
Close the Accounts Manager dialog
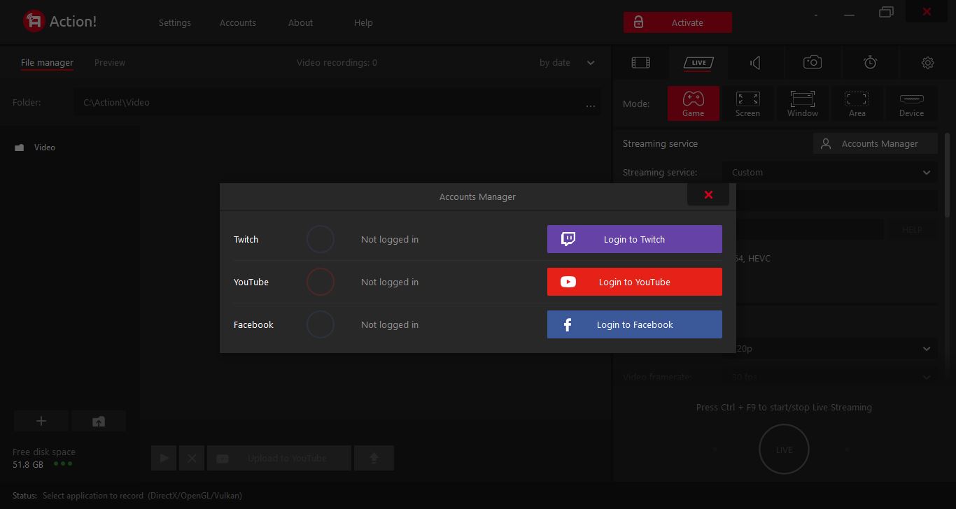pos(708,195)
